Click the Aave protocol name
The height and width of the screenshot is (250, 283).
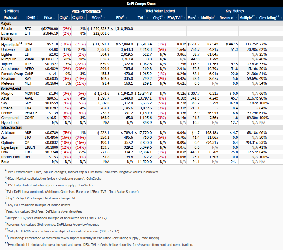(x=5, y=98)
